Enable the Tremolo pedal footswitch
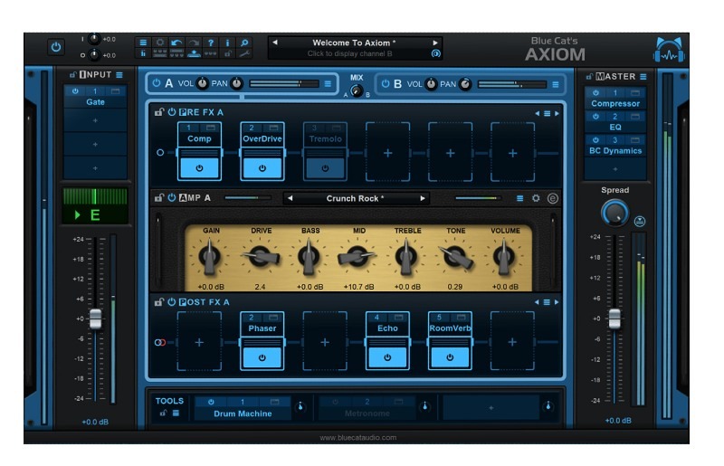724x466 pixels. click(325, 168)
